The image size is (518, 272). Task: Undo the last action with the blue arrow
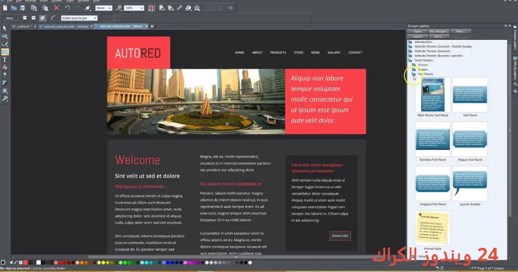67,8
